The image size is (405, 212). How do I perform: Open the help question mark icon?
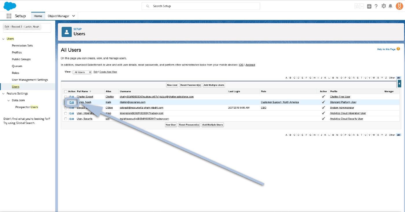(376, 6)
